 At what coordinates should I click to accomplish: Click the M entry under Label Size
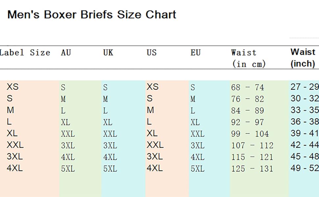coord(11,110)
